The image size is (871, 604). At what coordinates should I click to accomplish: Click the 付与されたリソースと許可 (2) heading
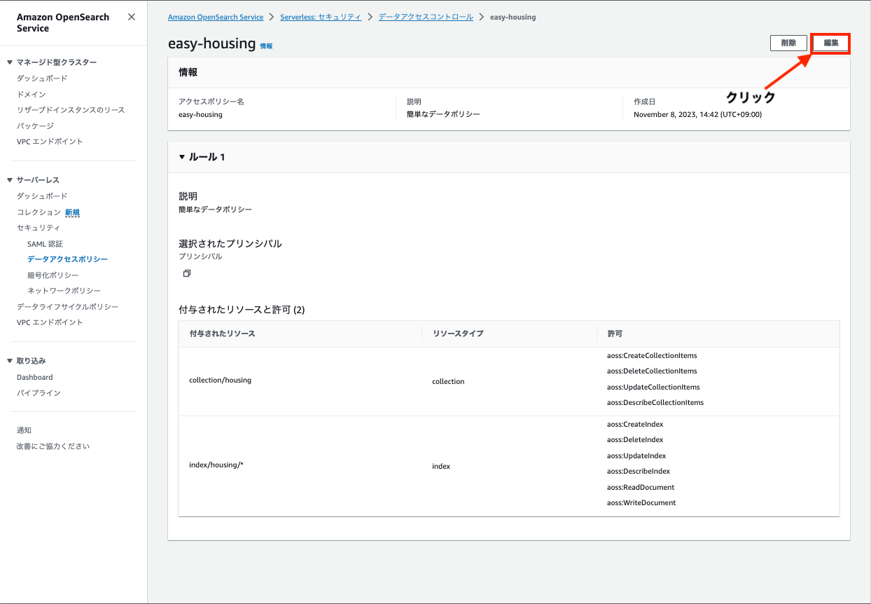(242, 309)
